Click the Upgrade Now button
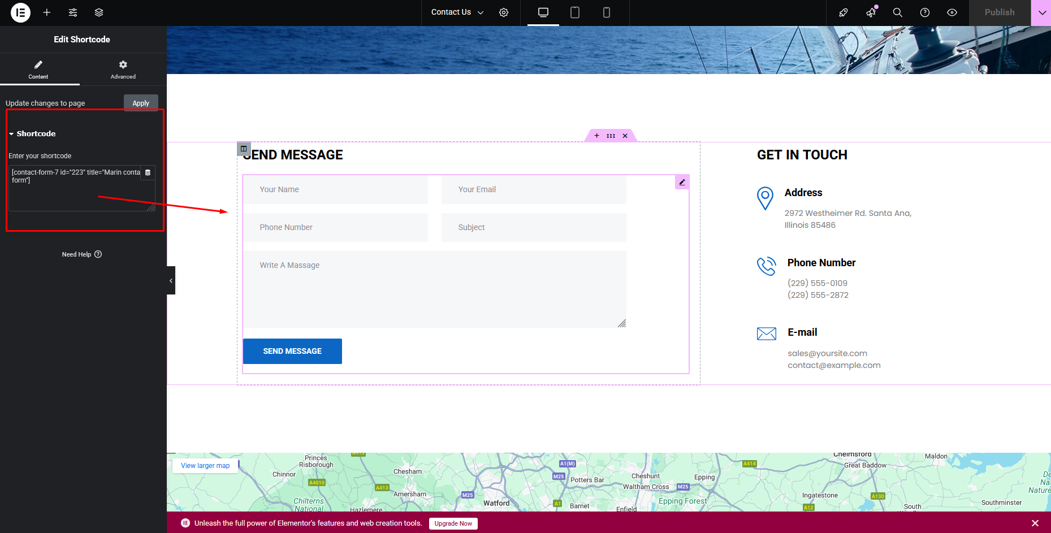 pos(453,523)
